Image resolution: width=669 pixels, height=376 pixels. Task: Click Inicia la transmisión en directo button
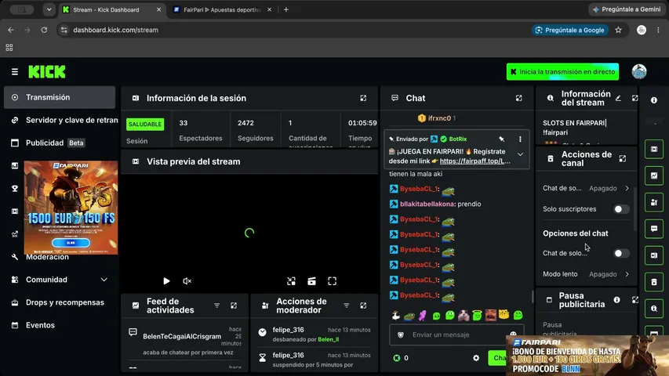562,71
